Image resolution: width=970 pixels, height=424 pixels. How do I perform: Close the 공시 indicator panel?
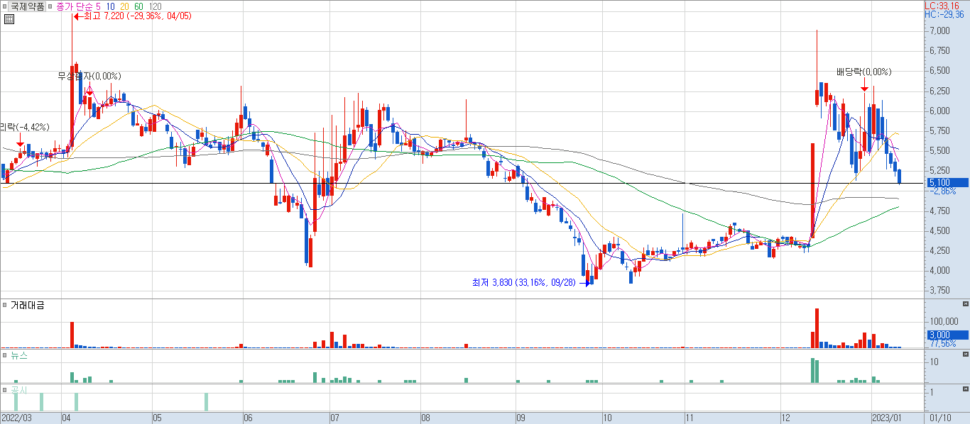point(965,390)
